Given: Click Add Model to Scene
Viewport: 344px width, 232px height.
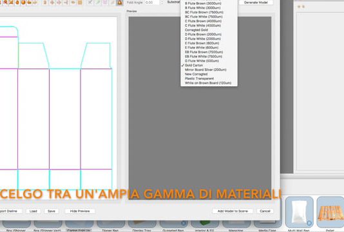Looking at the screenshot, I should [x=233, y=211].
